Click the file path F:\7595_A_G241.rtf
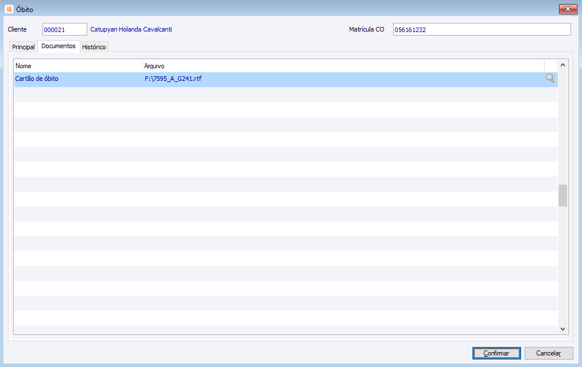Screen dimensions: 582x367 (173, 79)
